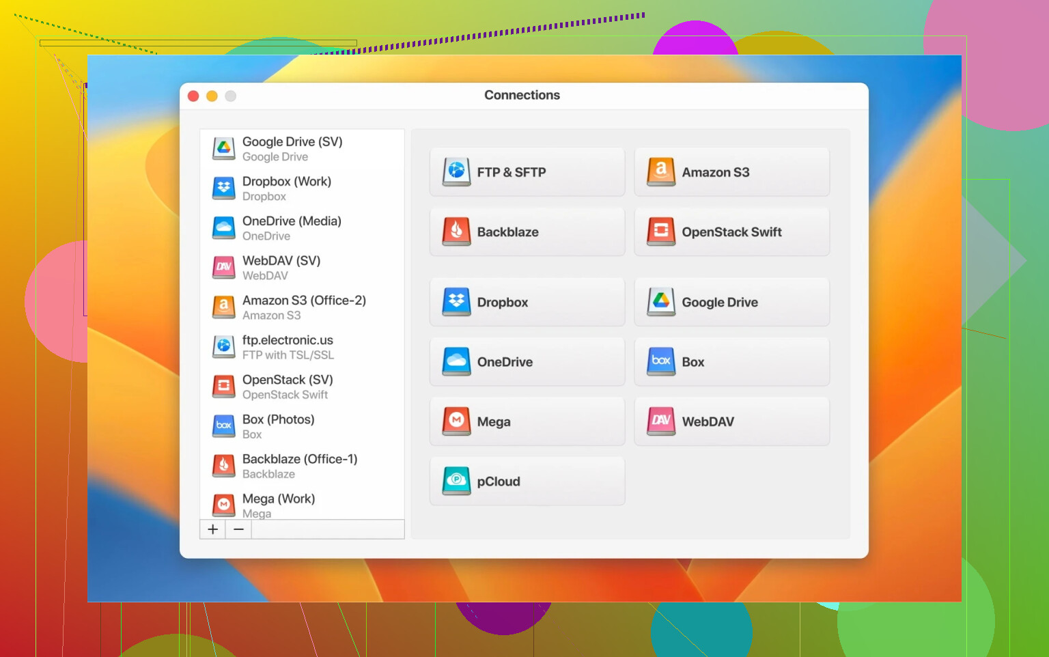Screen dimensions: 1049x657
Task: Click the OpenStack Swift red icon
Action: click(660, 232)
